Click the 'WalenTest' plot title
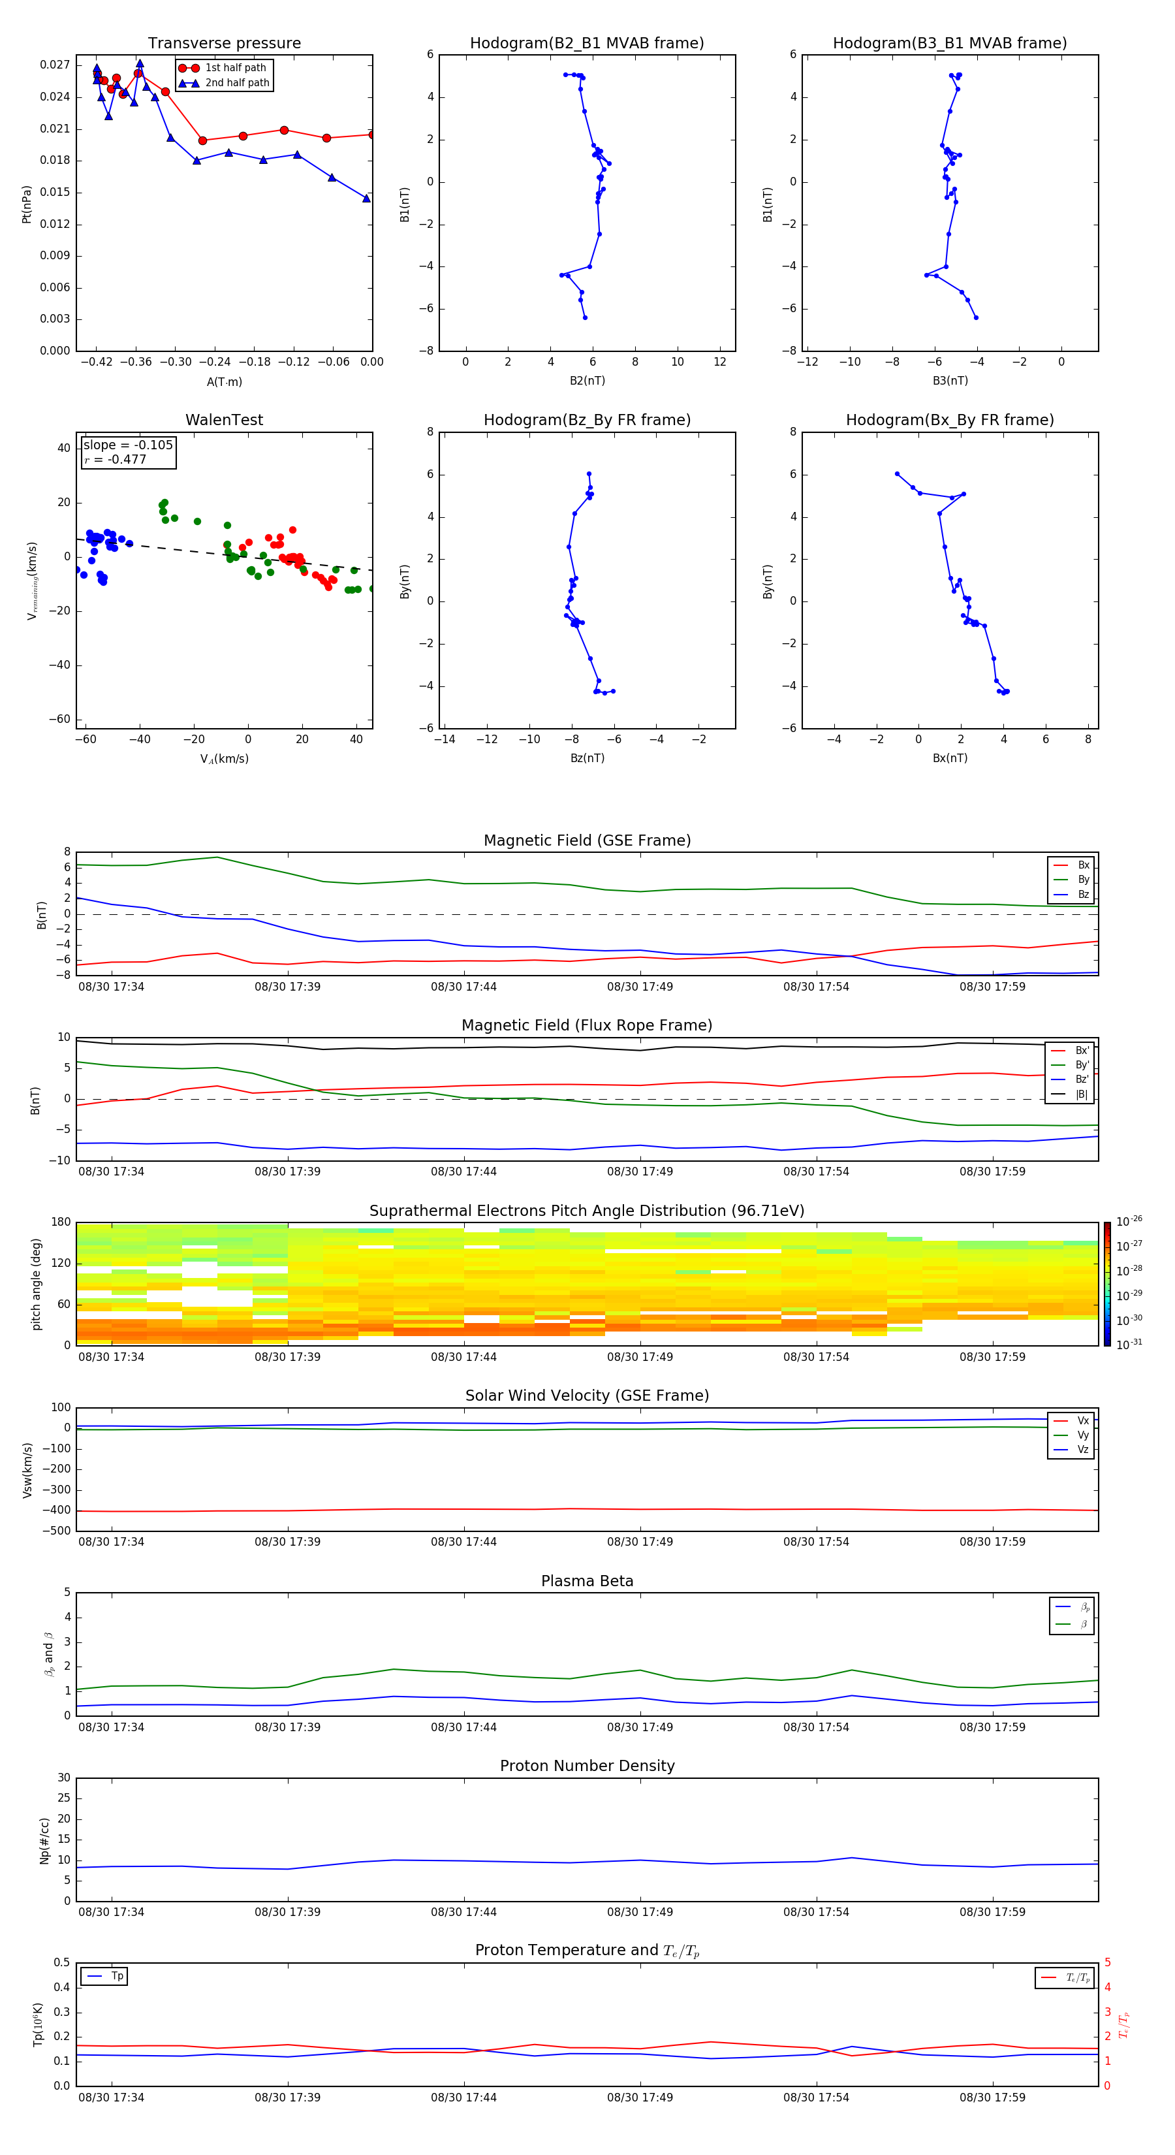The image size is (1175, 2155). point(224,420)
